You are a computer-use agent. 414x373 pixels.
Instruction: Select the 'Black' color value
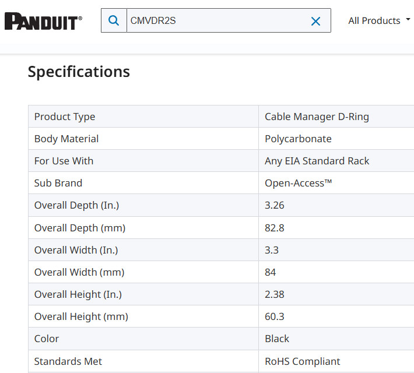(x=277, y=339)
